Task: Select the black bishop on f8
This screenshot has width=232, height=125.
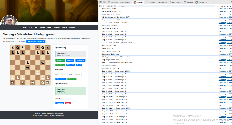Action: [38, 47]
